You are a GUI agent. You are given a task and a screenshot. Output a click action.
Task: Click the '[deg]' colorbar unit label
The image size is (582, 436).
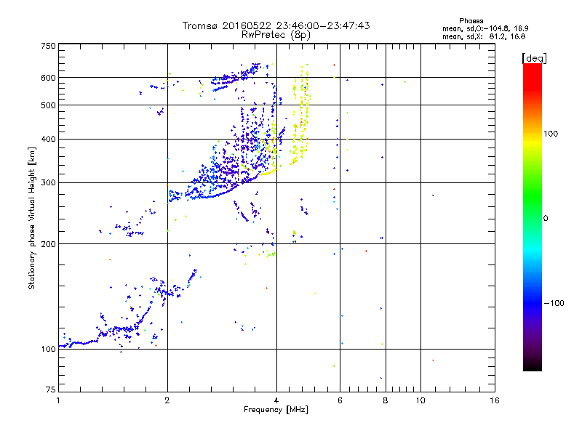[534, 58]
